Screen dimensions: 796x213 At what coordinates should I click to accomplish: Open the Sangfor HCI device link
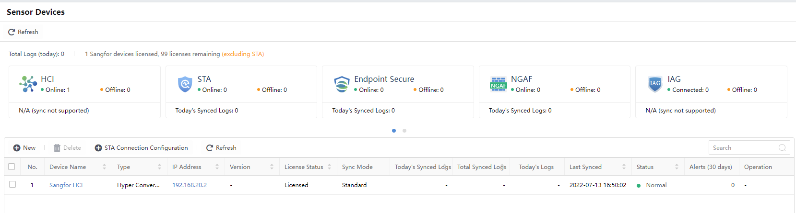pos(66,185)
